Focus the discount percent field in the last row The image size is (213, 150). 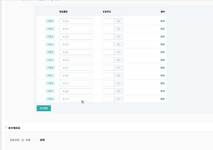108,99
